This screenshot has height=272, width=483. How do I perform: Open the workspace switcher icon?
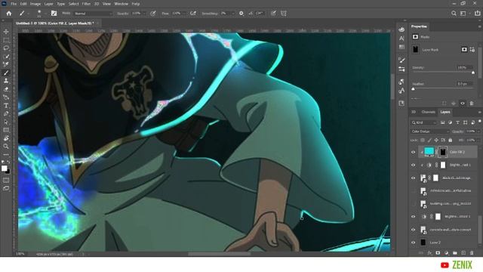(x=463, y=14)
